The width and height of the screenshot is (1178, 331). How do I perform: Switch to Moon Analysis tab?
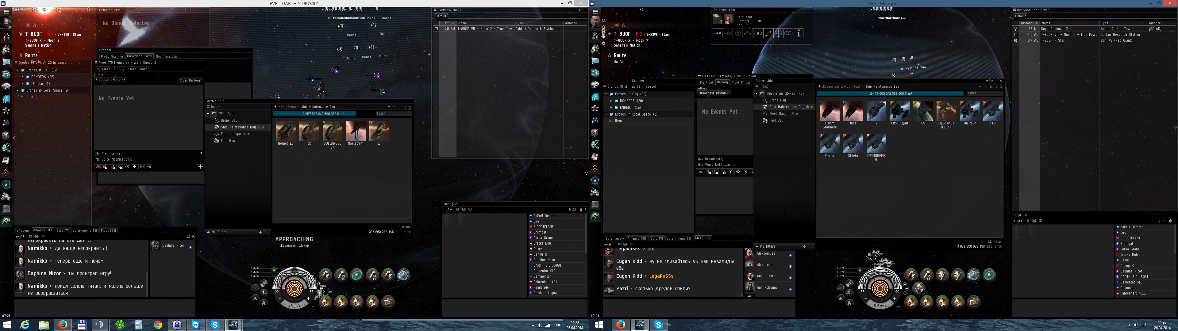(x=167, y=57)
